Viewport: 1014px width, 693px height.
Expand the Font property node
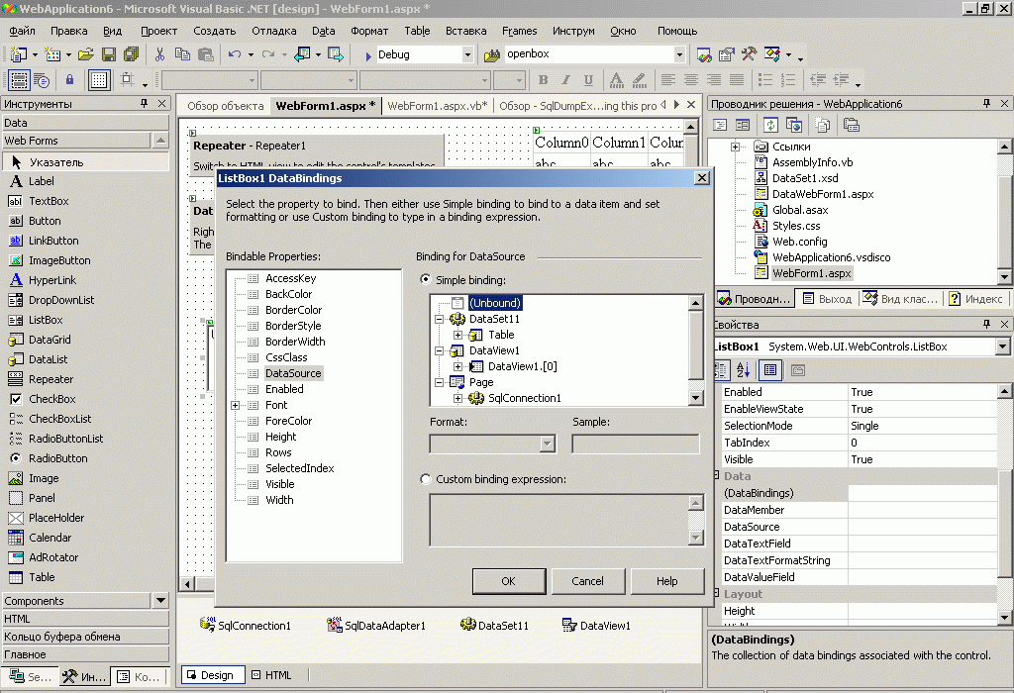pyautogui.click(x=236, y=405)
